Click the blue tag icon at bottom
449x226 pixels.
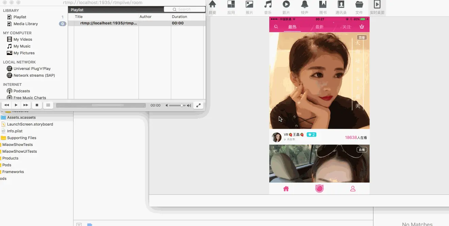tap(90, 225)
